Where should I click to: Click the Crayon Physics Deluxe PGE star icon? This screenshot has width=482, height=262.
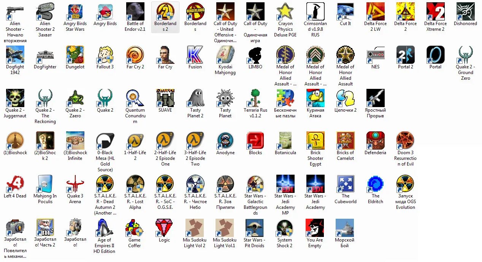click(285, 11)
